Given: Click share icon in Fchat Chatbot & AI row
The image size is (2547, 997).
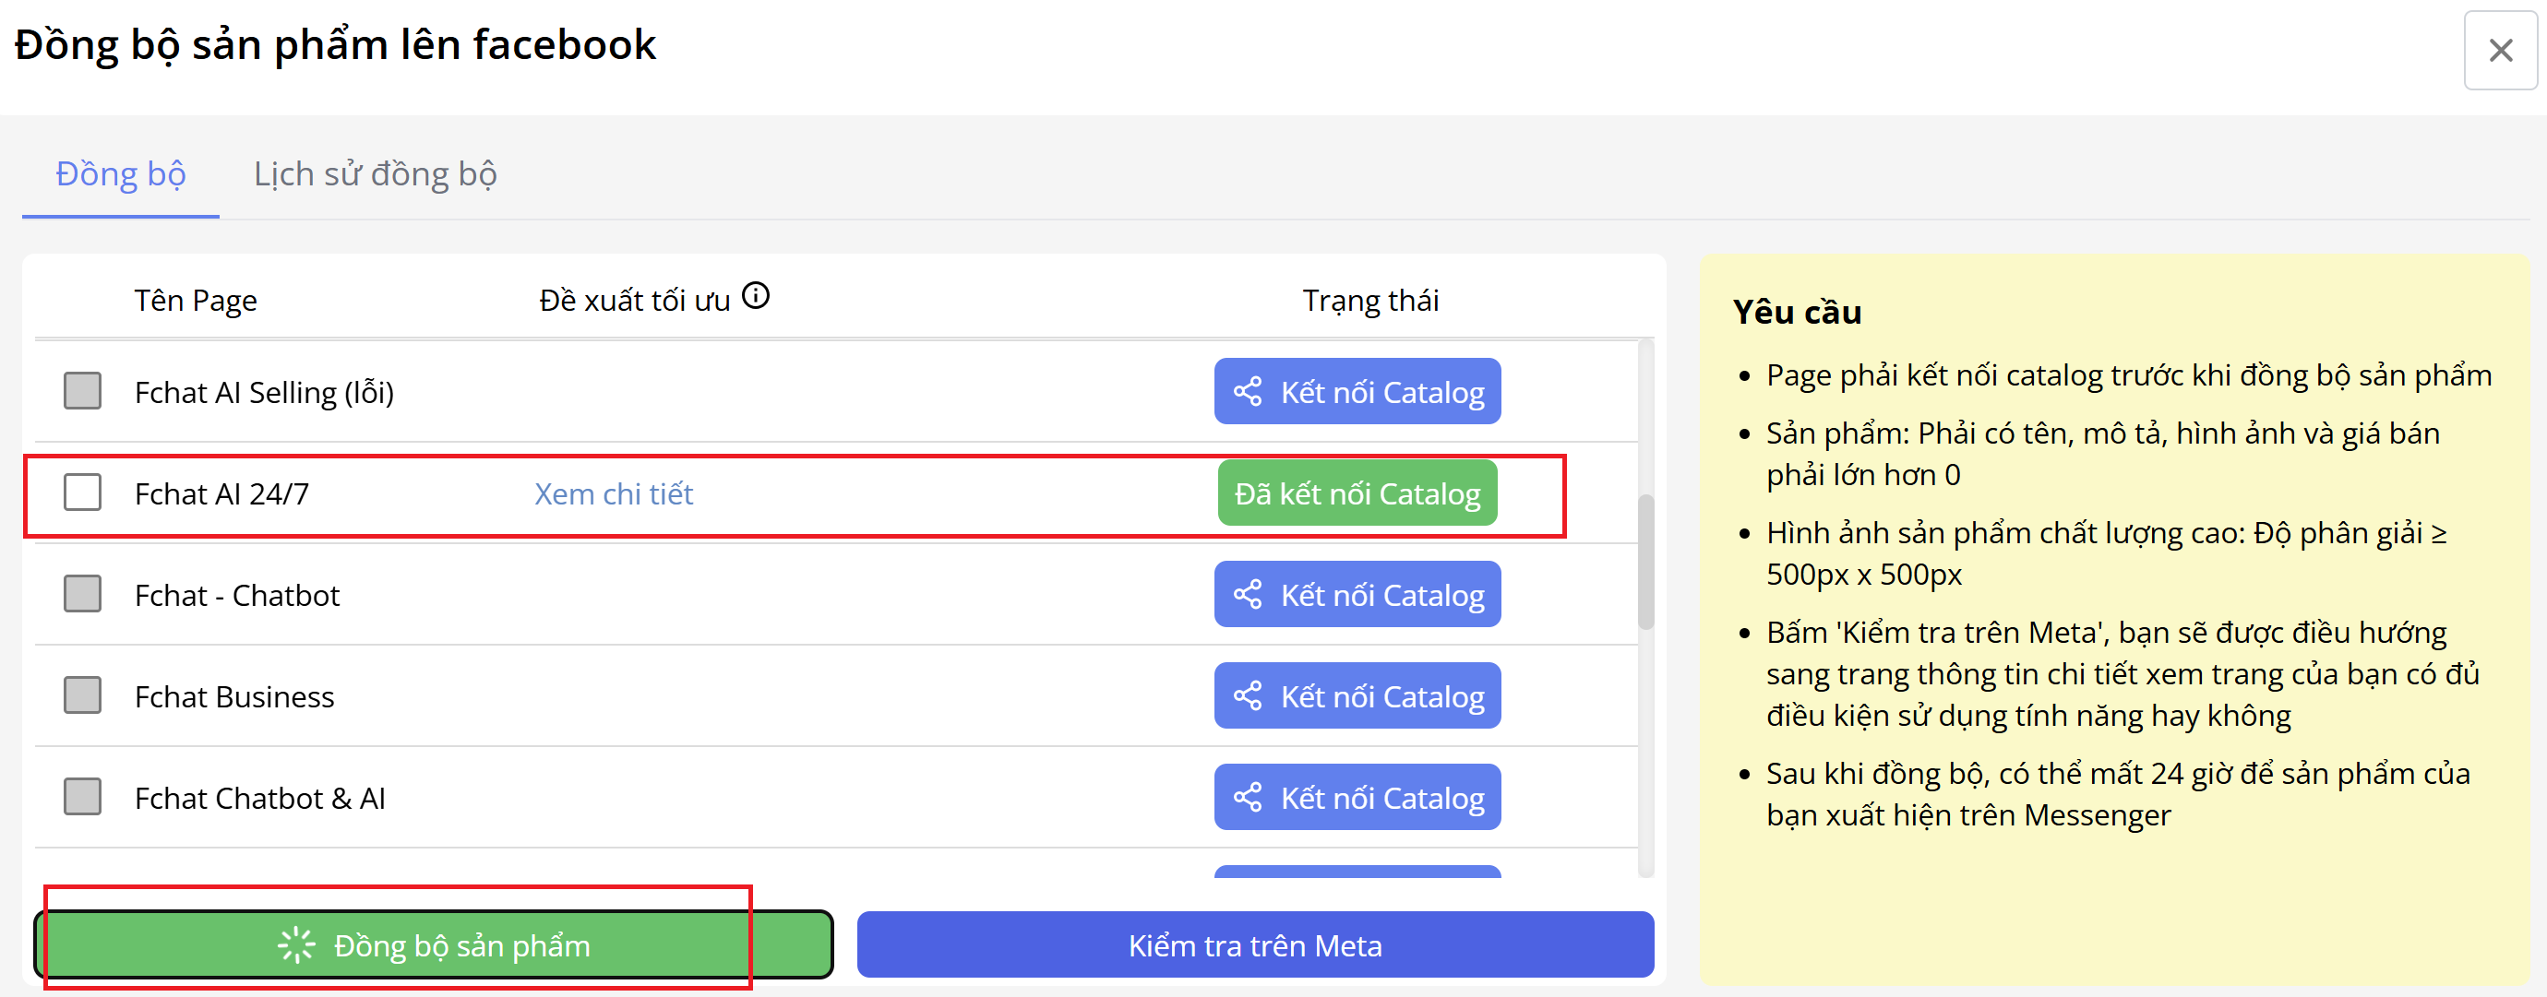Looking at the screenshot, I should (x=1248, y=798).
